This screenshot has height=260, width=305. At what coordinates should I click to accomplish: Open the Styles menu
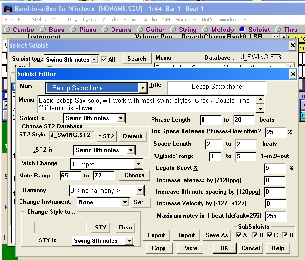(x=39, y=20)
